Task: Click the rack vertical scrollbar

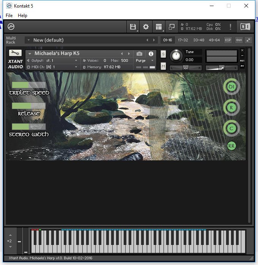Action: (x=249, y=136)
